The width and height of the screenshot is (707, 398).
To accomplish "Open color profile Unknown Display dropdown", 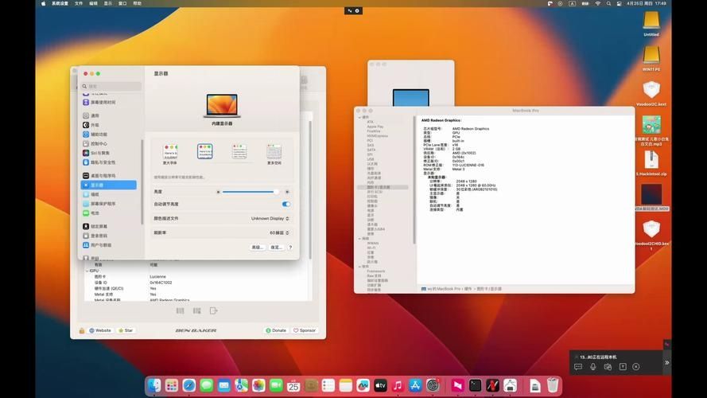I will point(270,218).
